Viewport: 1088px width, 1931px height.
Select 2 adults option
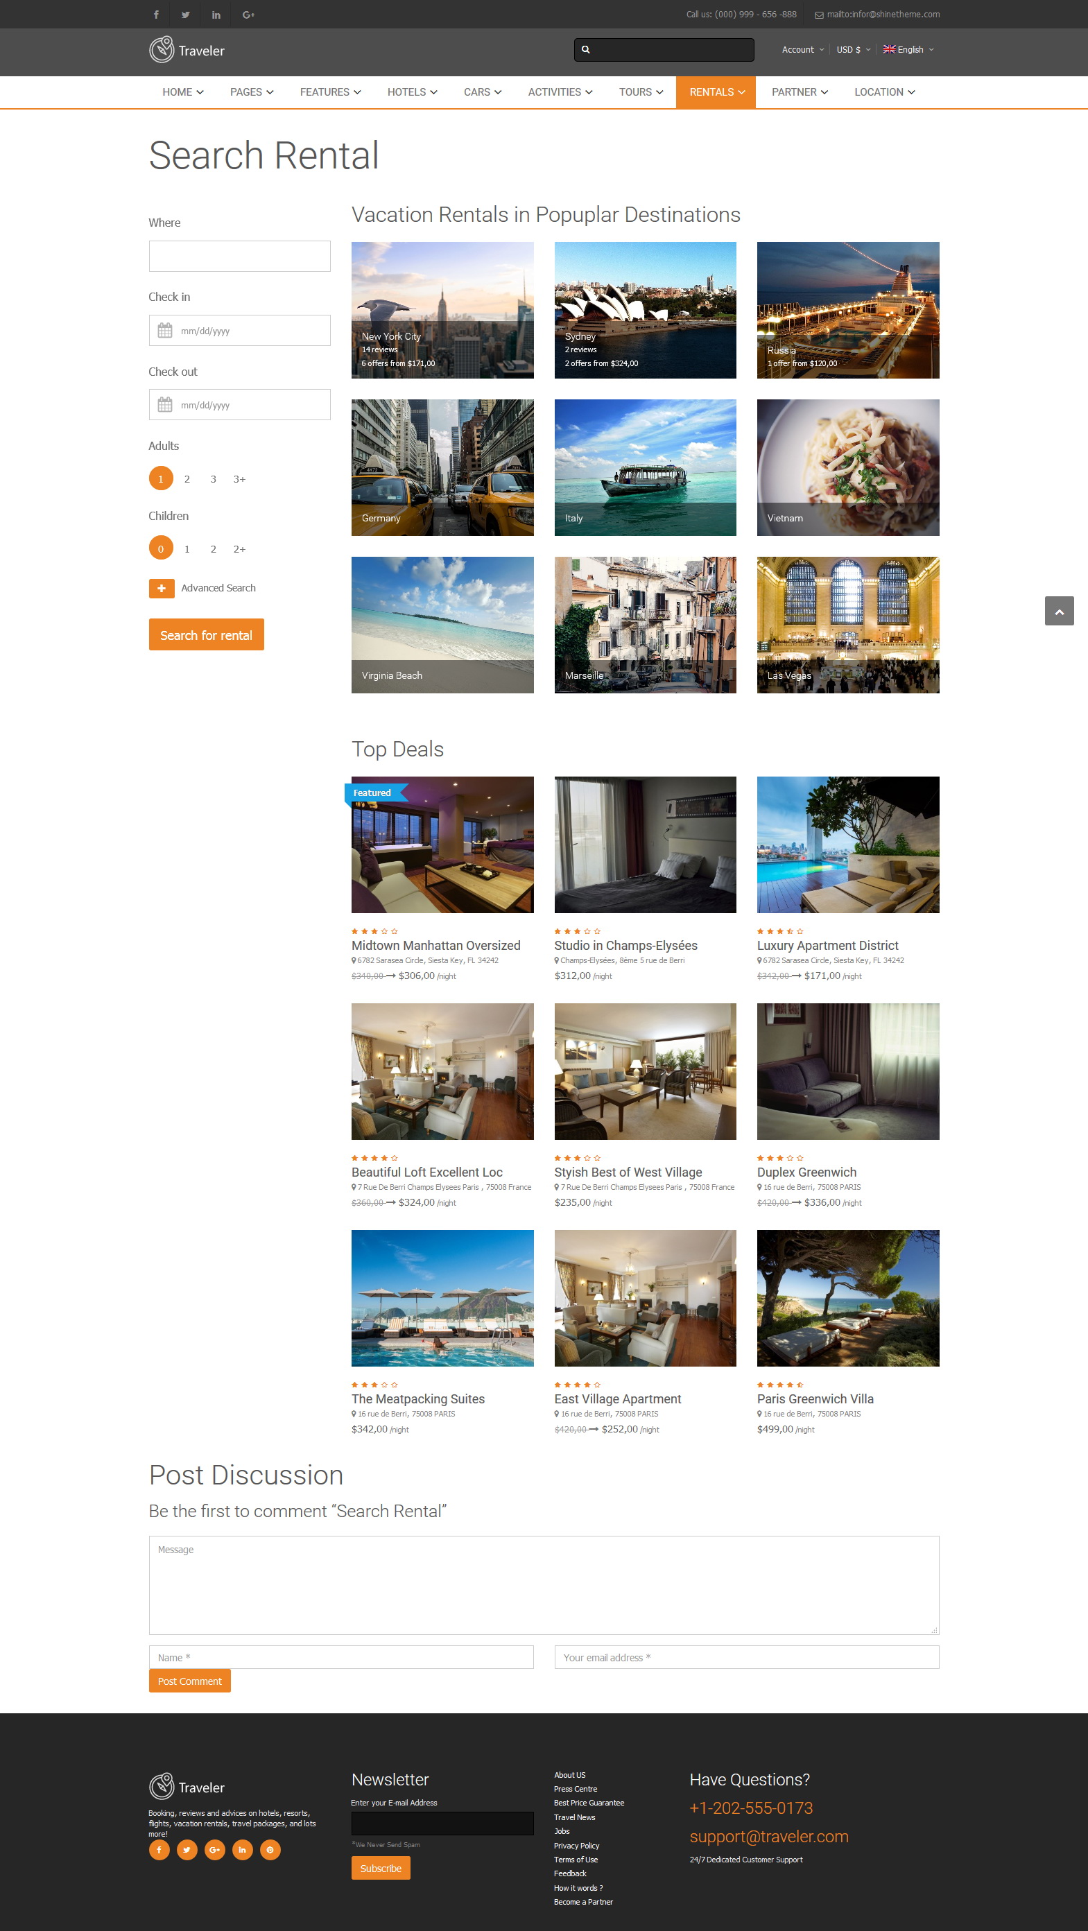pyautogui.click(x=187, y=479)
